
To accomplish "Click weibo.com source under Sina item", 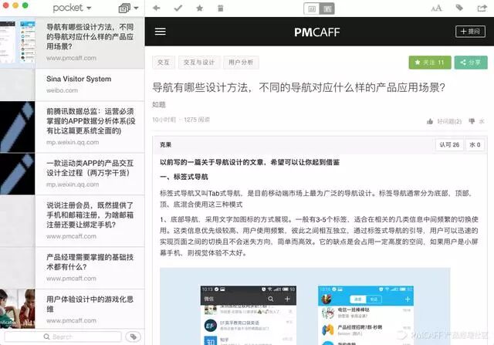I will point(62,90).
